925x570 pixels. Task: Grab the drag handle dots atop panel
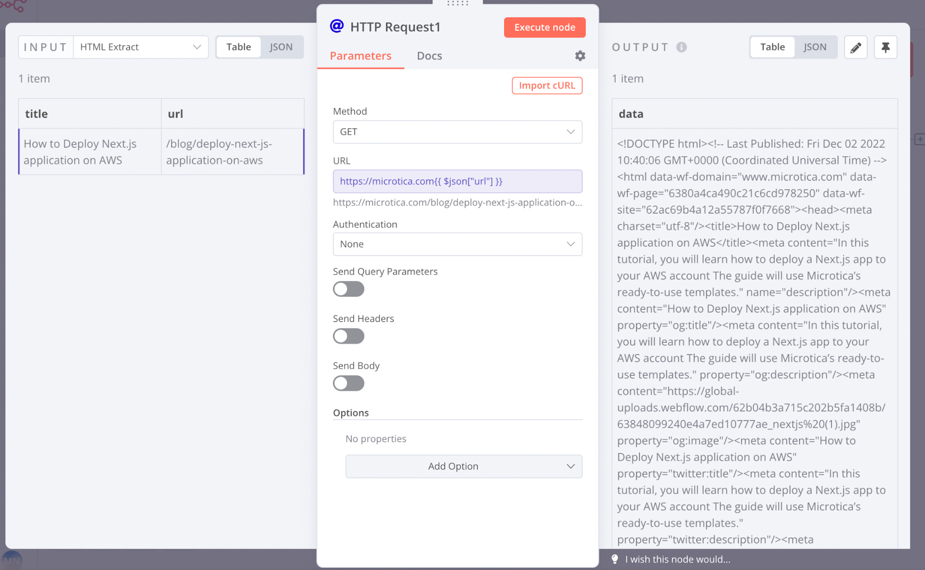click(x=457, y=3)
